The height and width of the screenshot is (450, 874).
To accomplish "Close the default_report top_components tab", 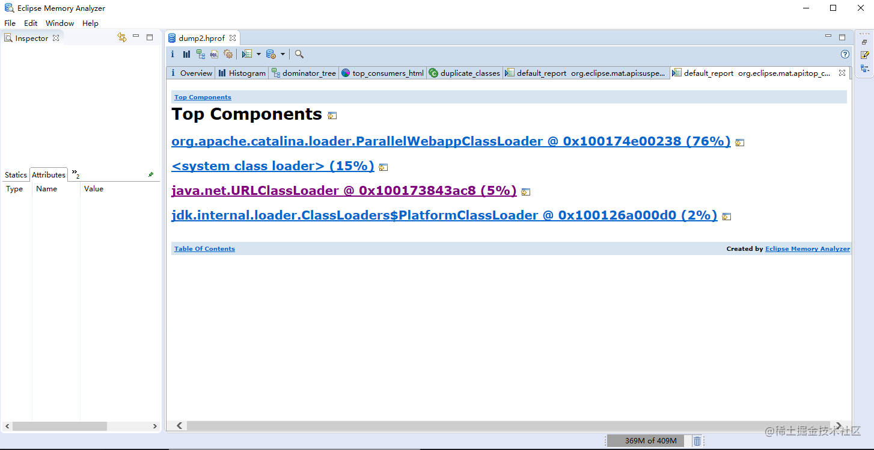I will pyautogui.click(x=842, y=73).
